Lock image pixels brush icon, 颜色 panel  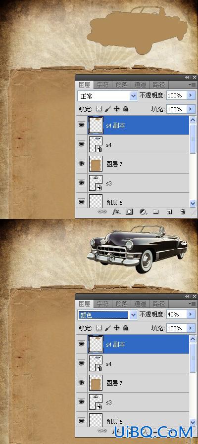tap(107, 328)
